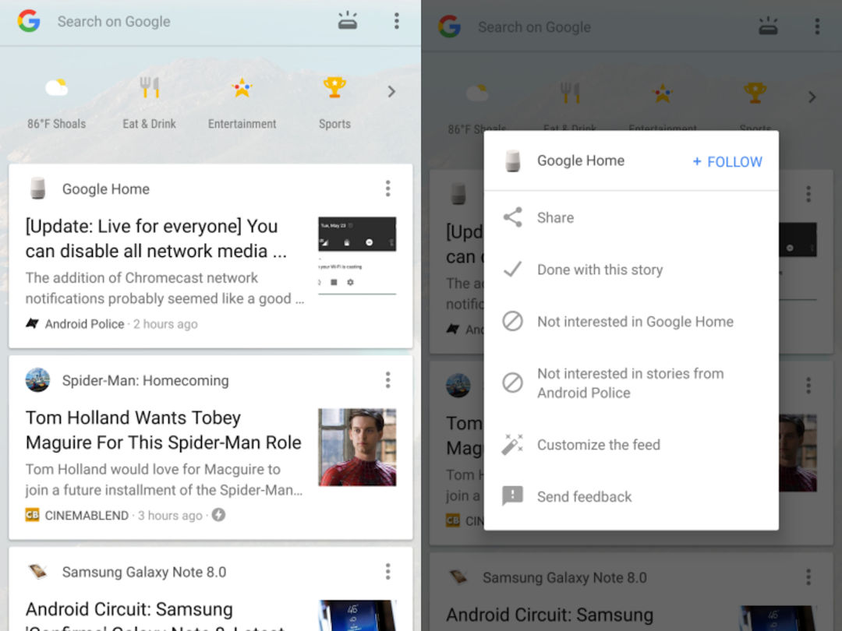Open Google Home card's three-dot menu, left screen
This screenshot has width=842, height=631.
click(x=387, y=189)
